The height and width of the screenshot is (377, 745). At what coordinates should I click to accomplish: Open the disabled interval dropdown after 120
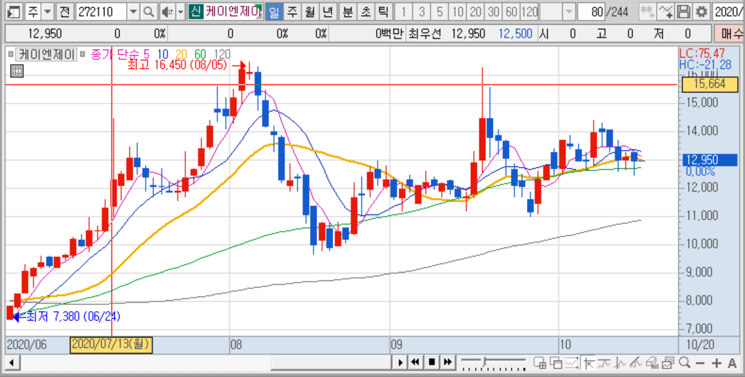coord(568,12)
